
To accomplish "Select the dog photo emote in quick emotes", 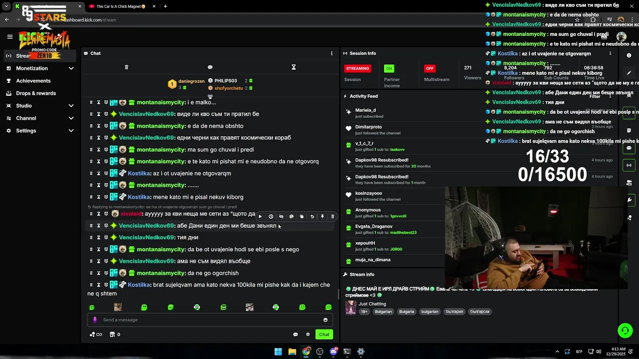I will pyautogui.click(x=118, y=307).
